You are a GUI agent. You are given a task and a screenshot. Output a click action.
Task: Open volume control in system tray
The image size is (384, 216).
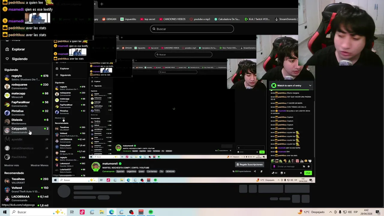point(350,212)
